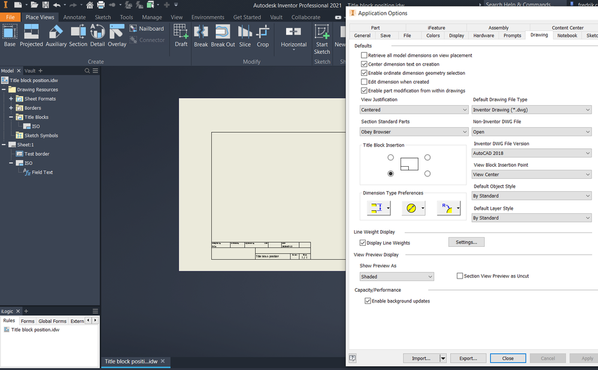Viewport: 598px width, 370px height.
Task: Select the Slice tool
Action: [x=245, y=35]
